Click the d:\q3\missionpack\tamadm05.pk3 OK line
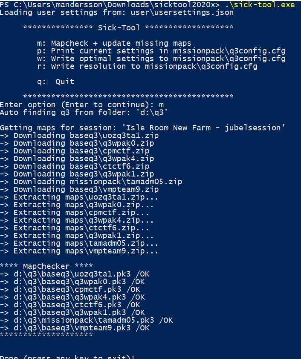This screenshot has width=301, height=359. (x=93, y=320)
